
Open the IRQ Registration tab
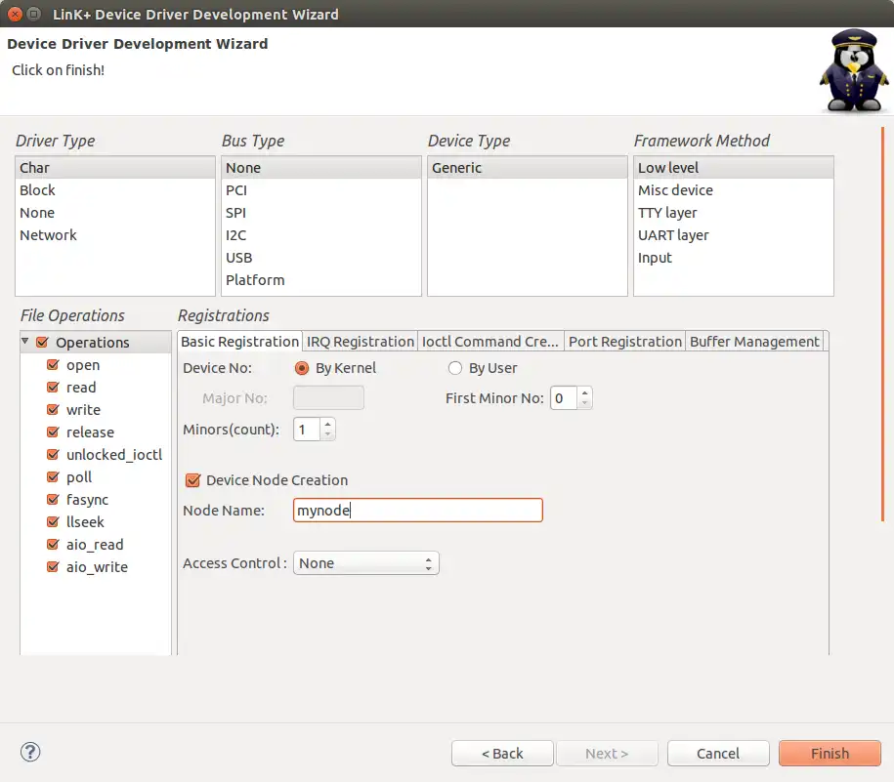click(x=361, y=341)
